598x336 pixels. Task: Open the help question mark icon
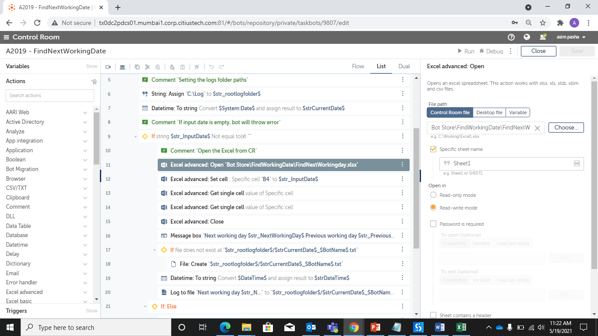pos(511,37)
